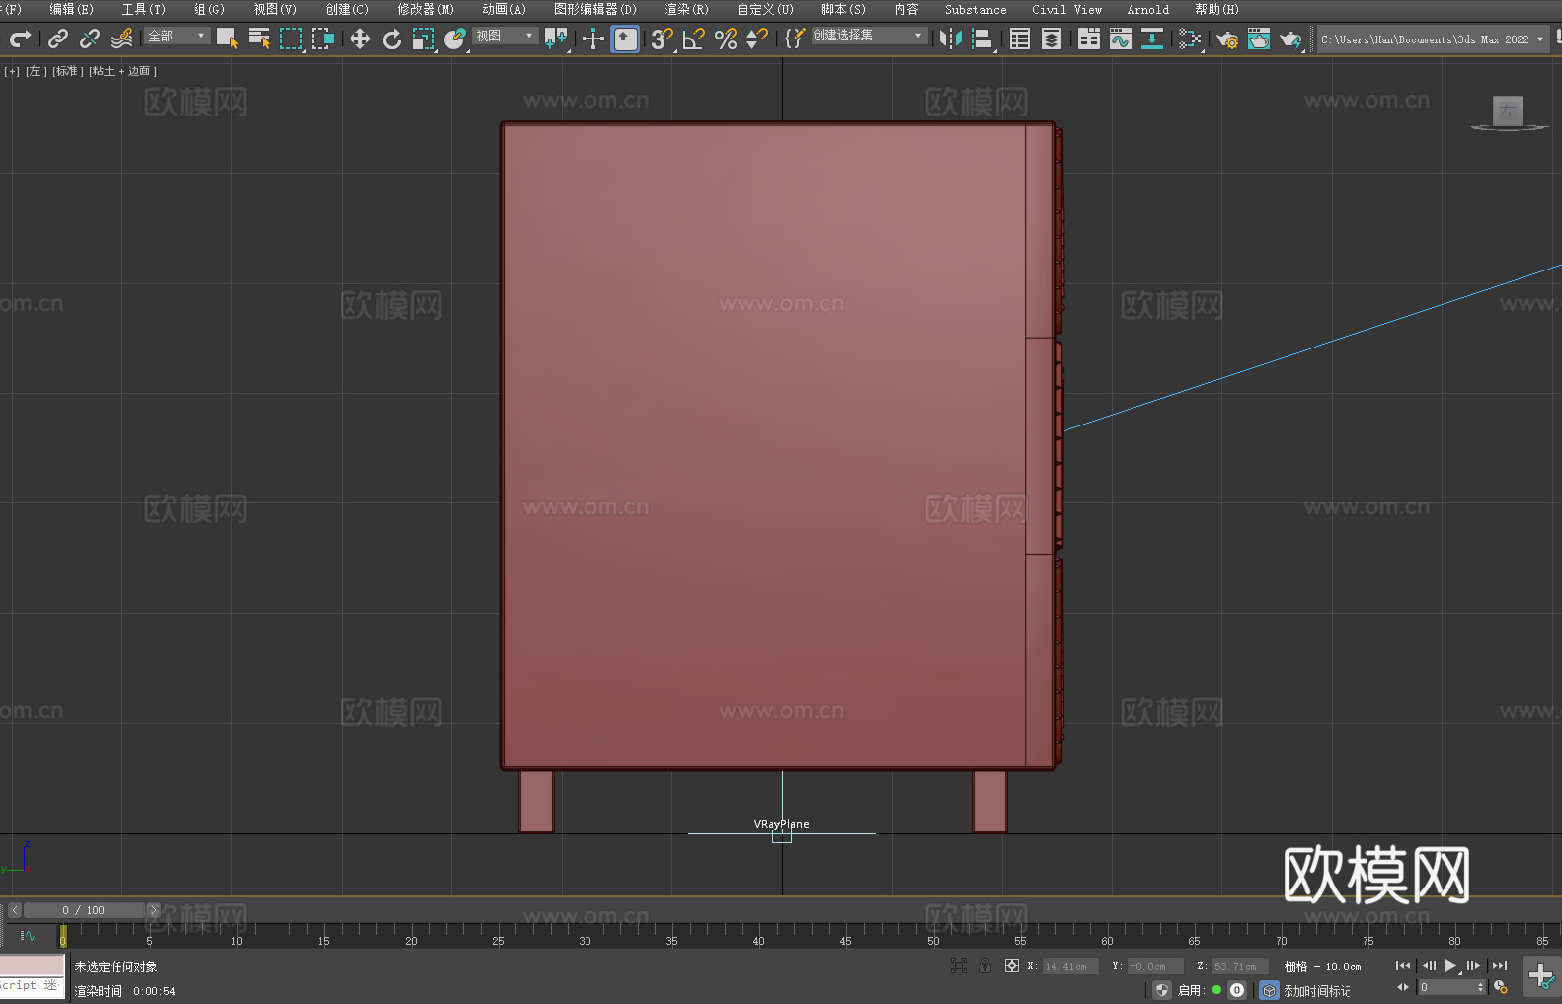
Task: Jump to the end frame of animation
Action: click(x=1500, y=965)
